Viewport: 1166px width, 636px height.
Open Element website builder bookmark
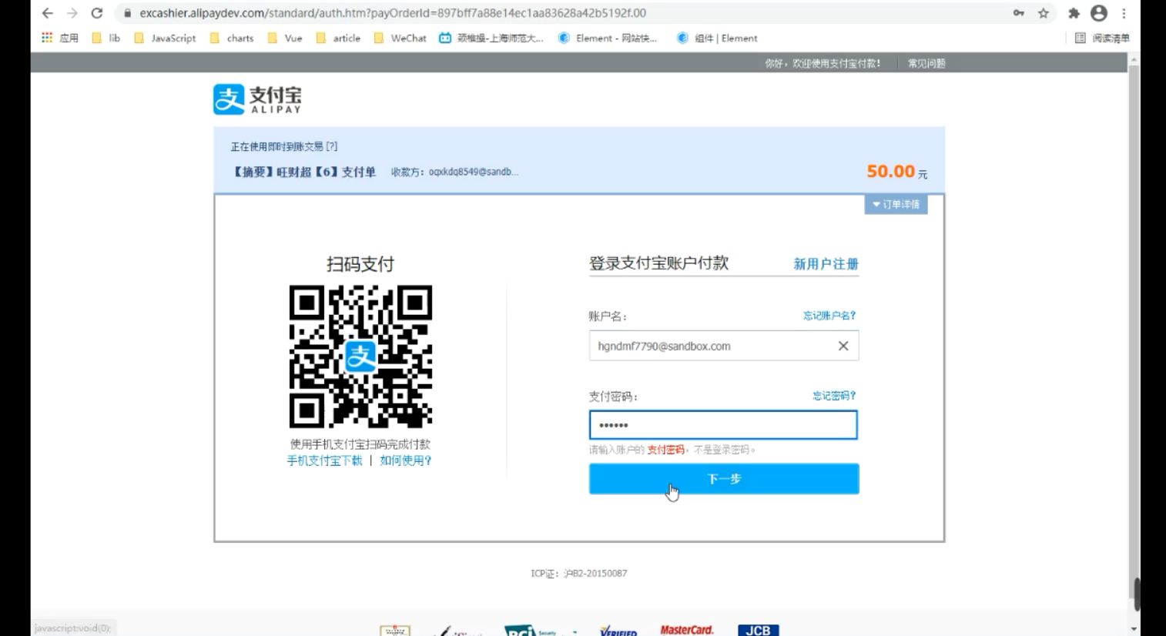(x=608, y=38)
